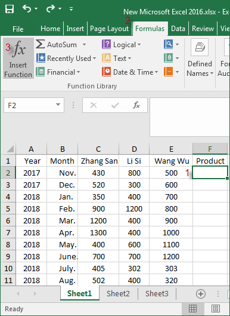This screenshot has height=316, width=230.
Task: Switch to the Sheet2 tab
Action: [118, 294]
